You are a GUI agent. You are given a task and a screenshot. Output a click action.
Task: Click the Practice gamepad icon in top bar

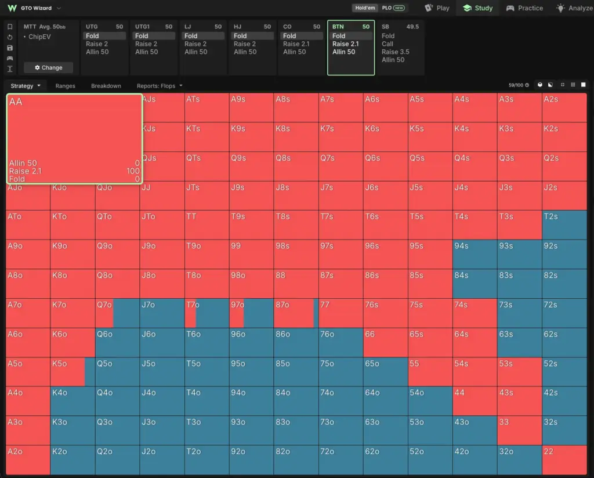tap(510, 8)
